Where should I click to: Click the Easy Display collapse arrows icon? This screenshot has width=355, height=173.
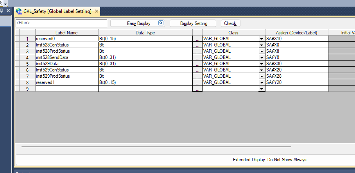coord(161,23)
